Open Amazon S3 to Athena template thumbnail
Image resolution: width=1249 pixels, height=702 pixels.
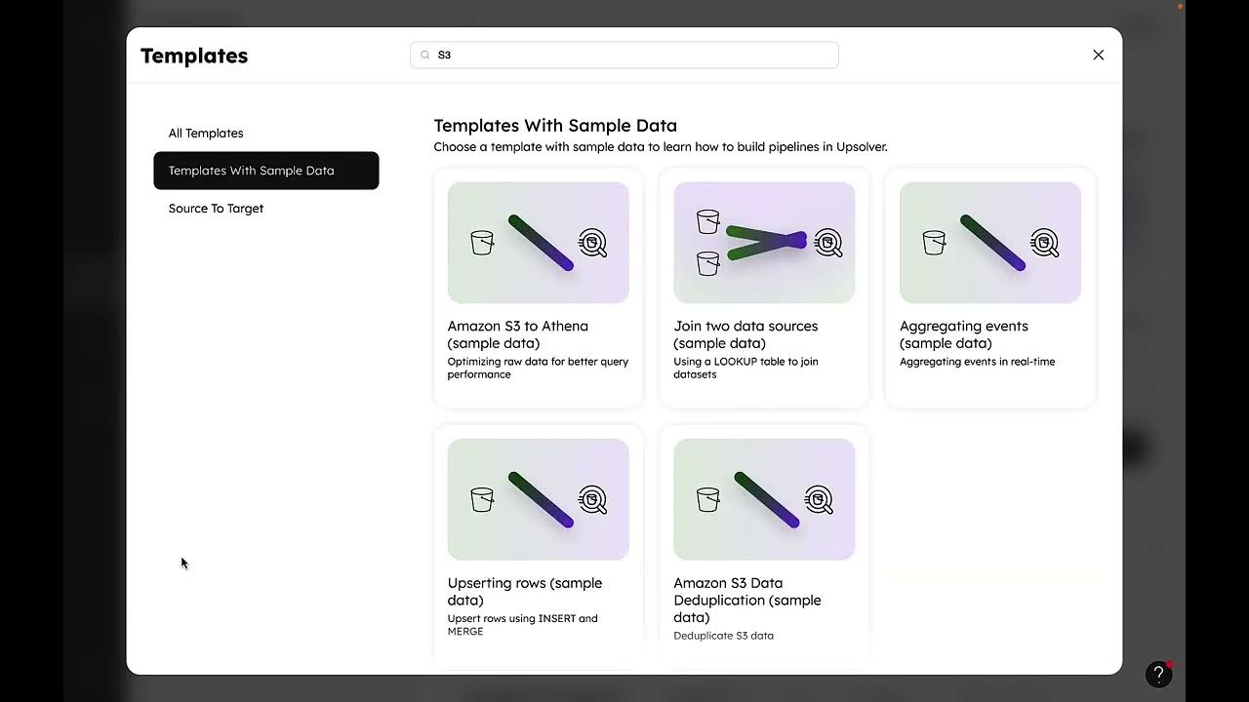(x=538, y=243)
